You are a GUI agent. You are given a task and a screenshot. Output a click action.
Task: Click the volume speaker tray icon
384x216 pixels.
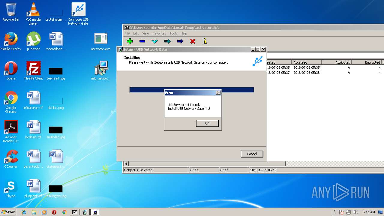[355, 212]
